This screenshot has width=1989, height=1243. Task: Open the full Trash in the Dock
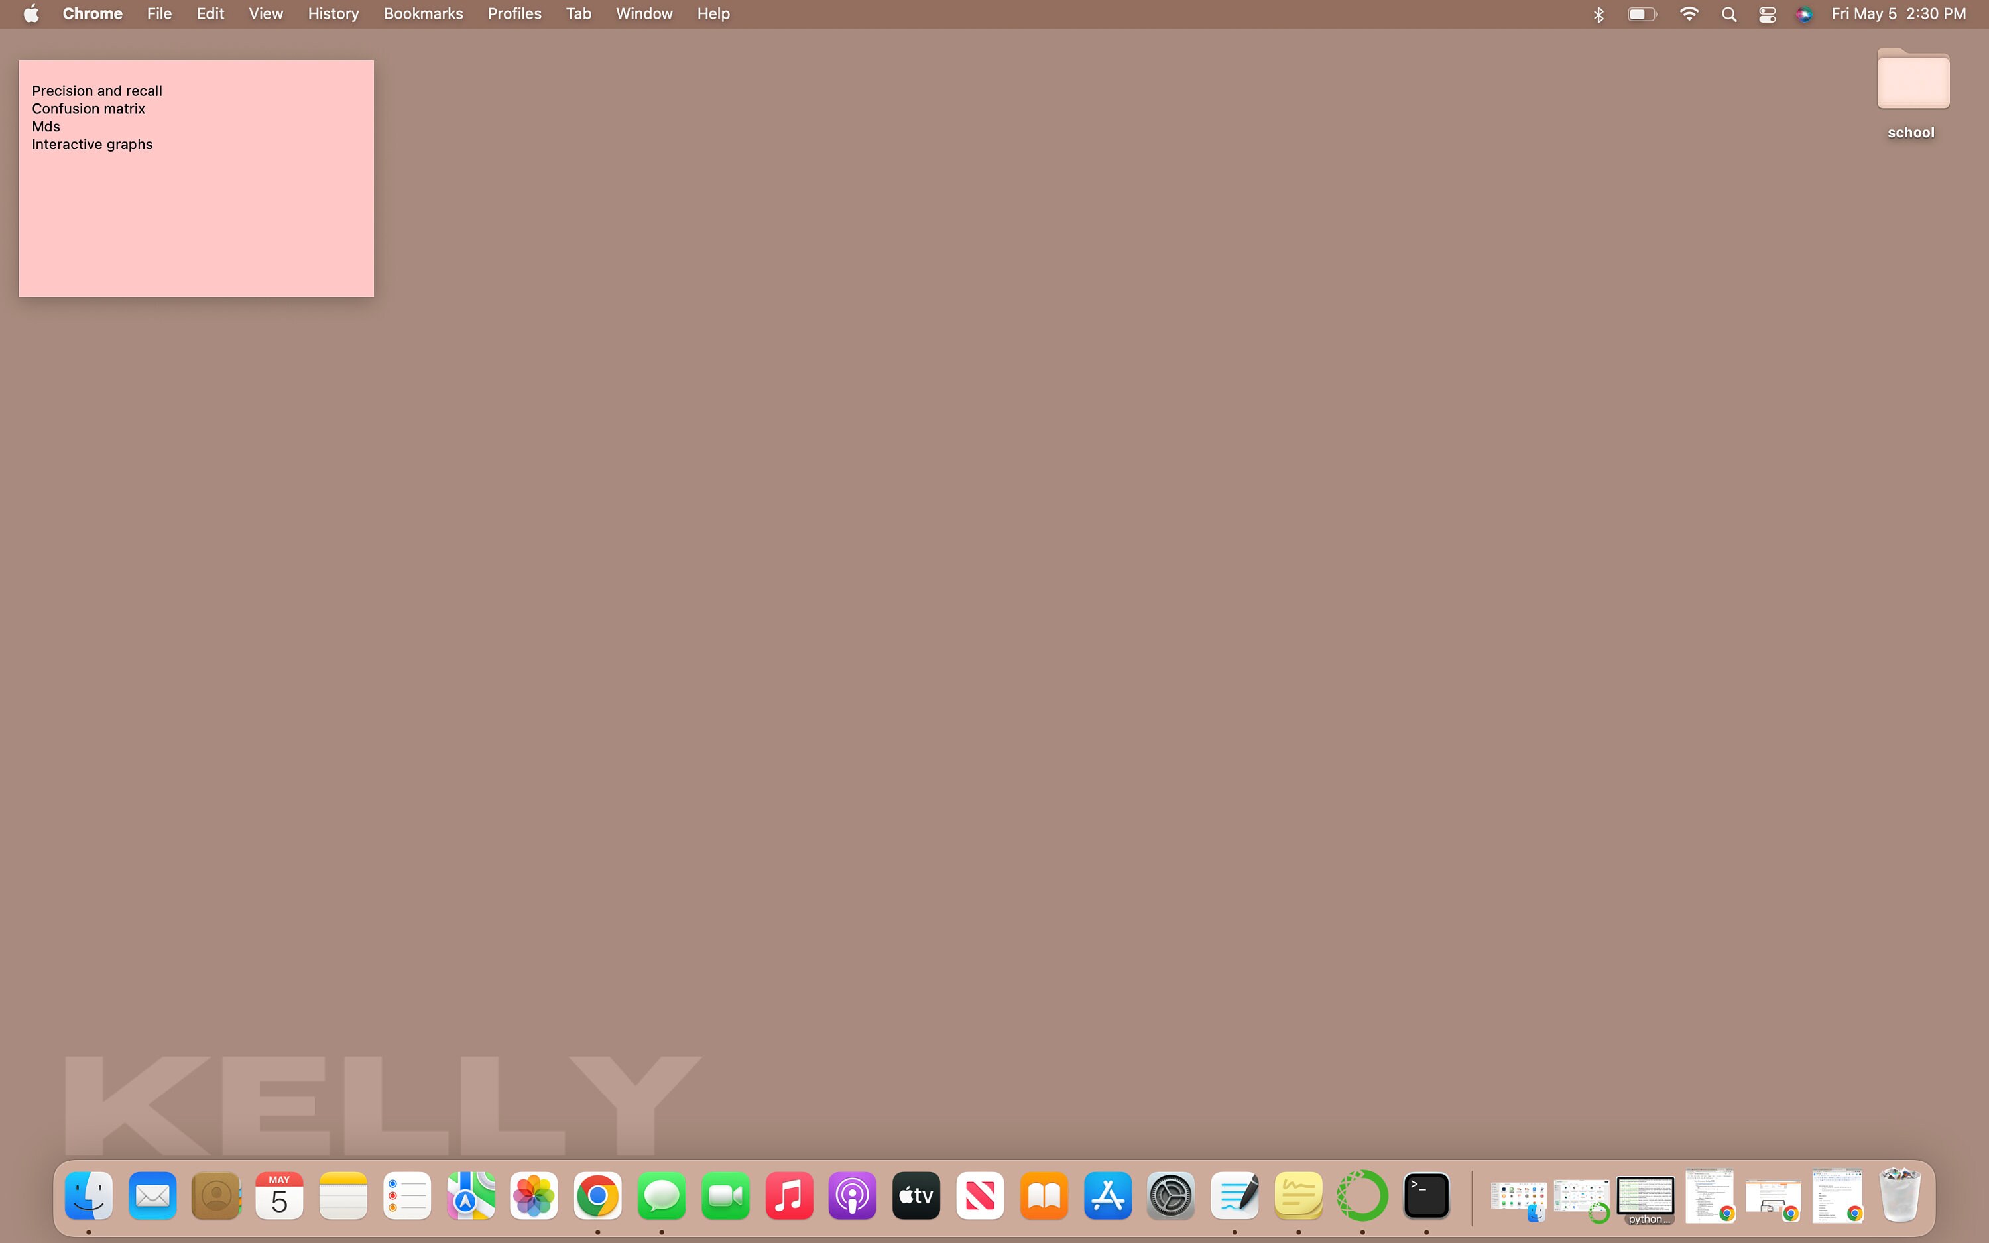tap(1899, 1196)
